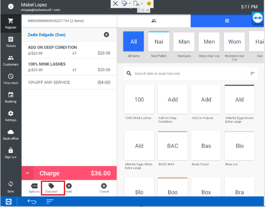Image resolution: width=266 pixels, height=207 pixels.
Task: Open the Time clock
Action: coord(11,79)
